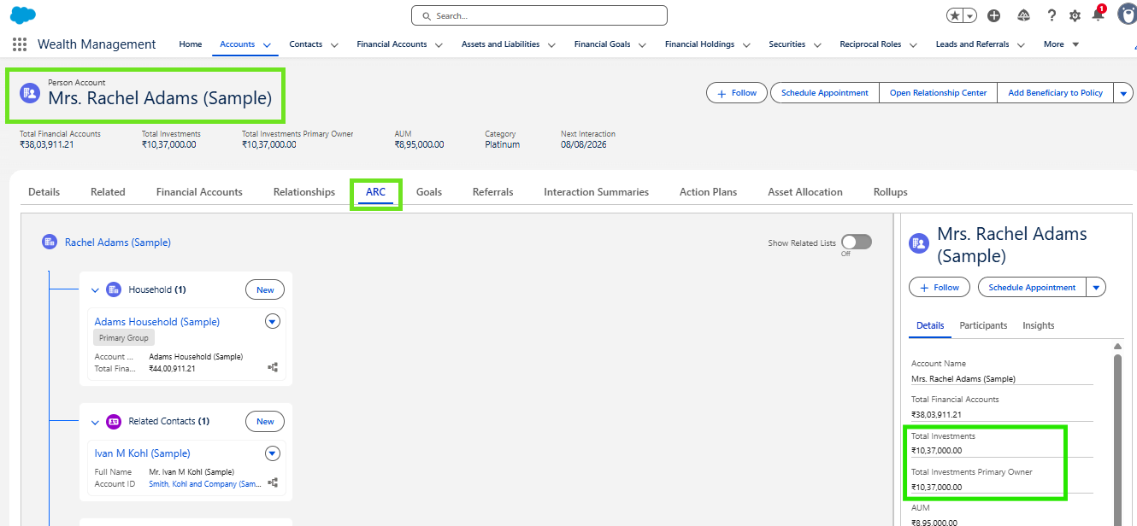This screenshot has width=1137, height=526.
Task: Click hierarchy icon in Ivan M Kohl card
Action: (273, 482)
